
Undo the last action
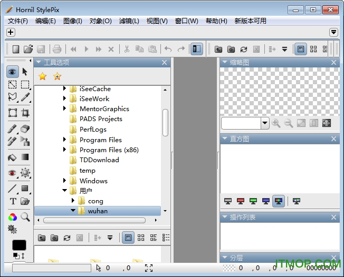click(168, 49)
